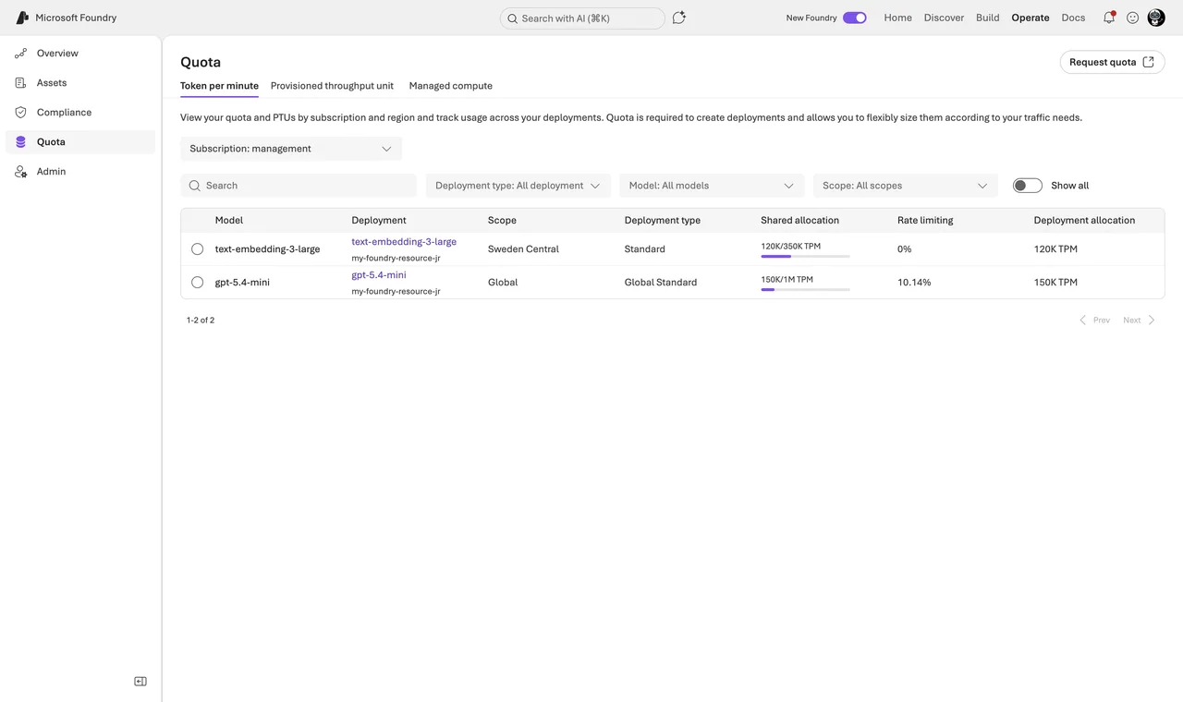Click the feedback smiley icon
The width and height of the screenshot is (1183, 702).
1132,18
